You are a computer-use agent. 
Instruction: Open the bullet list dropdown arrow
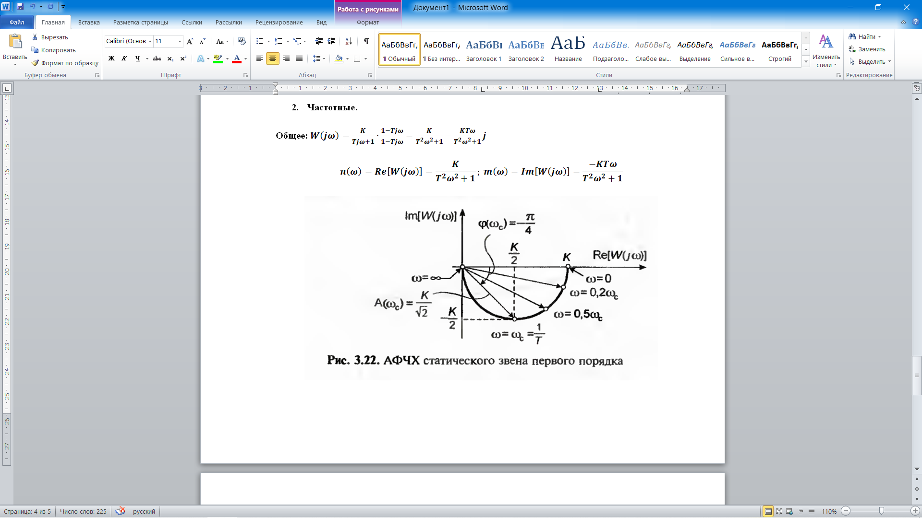268,41
